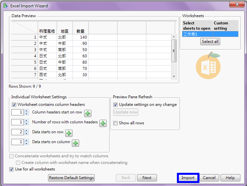Screen dimensions: 247x186
Task: Click the 日式 cell in row 4
Action: pyautogui.click(x=47, y=56)
